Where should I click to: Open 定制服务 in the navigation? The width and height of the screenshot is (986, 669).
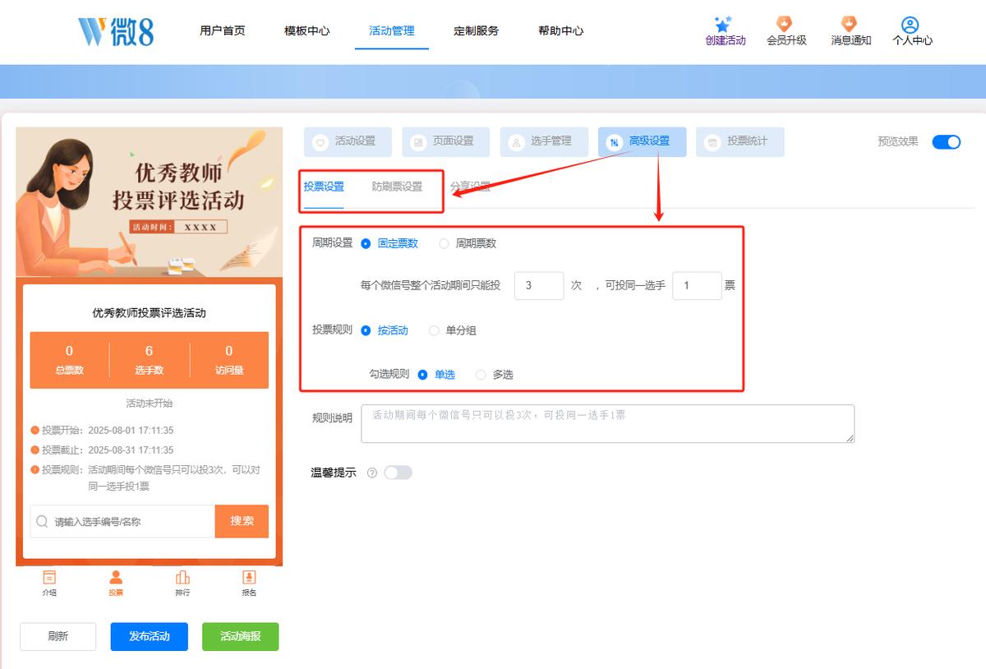(477, 31)
